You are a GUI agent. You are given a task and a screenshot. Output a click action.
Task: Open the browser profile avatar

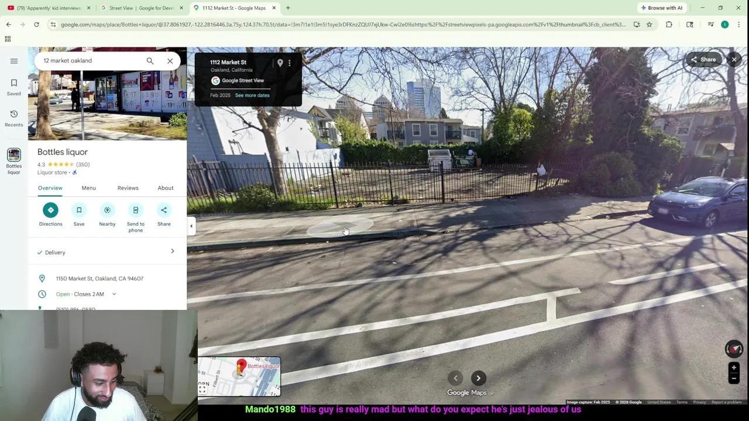tap(724, 25)
